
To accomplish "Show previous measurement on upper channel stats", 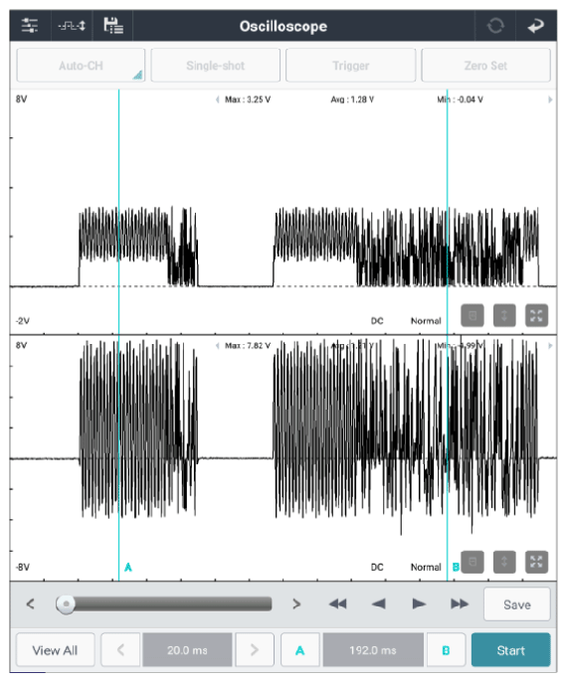I will [218, 99].
